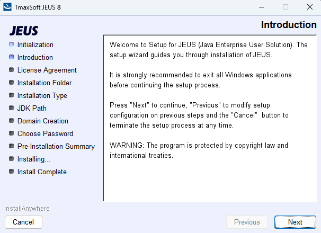Click the Install Complete step bullet icon
Image resolution: width=321 pixels, height=233 pixels.
point(12,172)
